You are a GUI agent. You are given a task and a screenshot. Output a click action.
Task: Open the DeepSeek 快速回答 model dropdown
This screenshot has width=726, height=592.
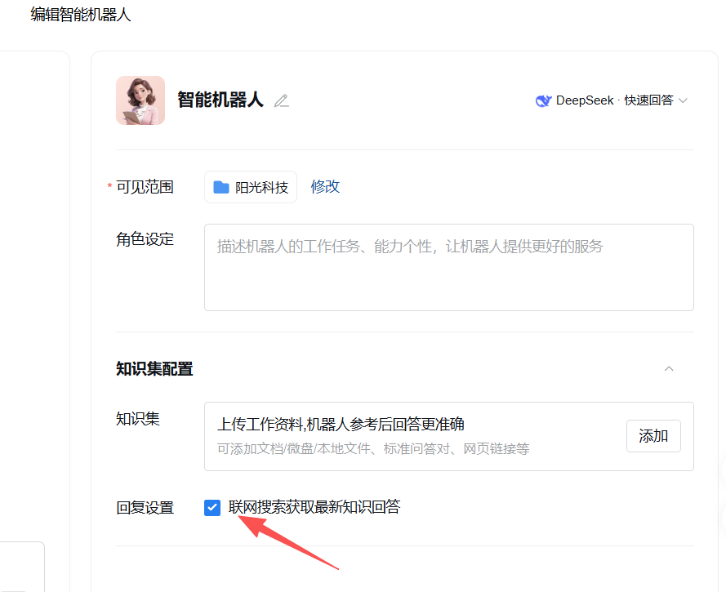point(612,100)
